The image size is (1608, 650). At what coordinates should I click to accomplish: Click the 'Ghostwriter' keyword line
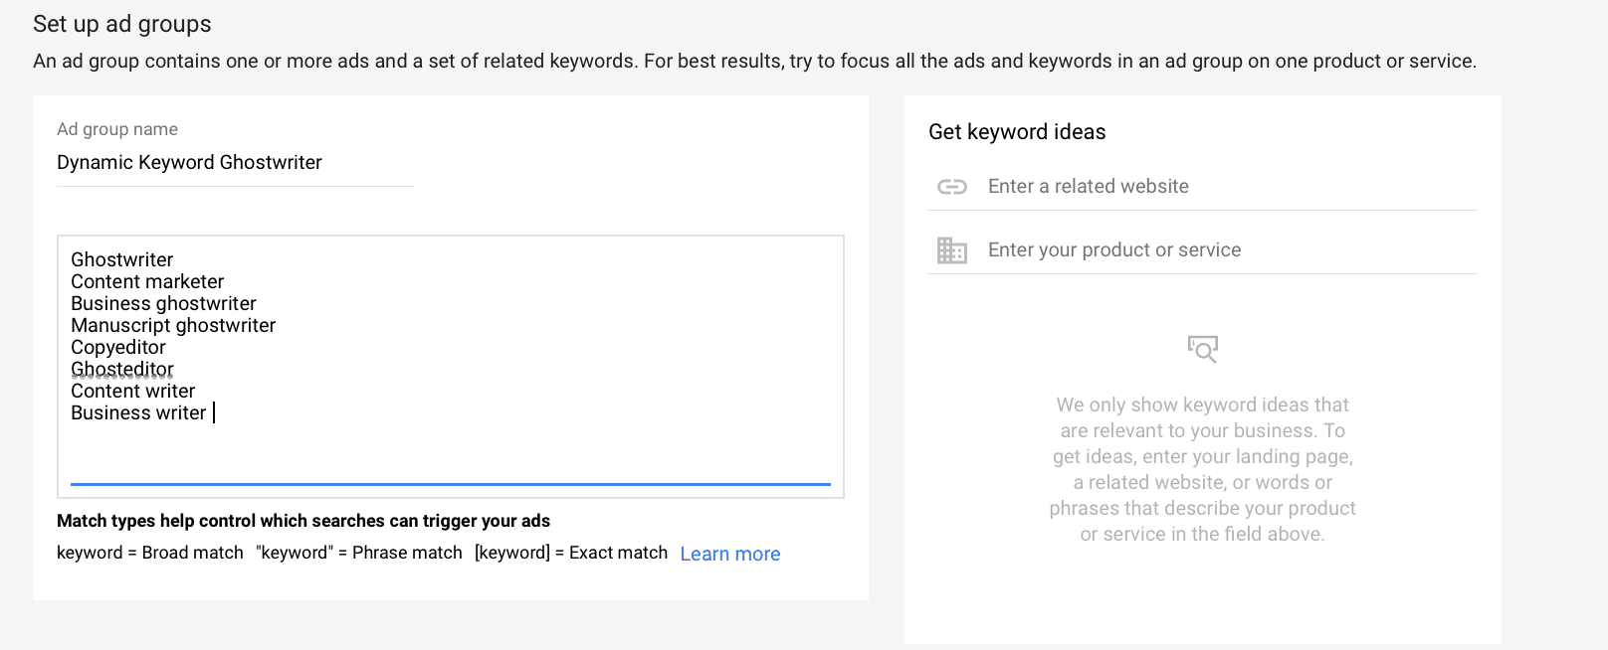[x=122, y=259]
